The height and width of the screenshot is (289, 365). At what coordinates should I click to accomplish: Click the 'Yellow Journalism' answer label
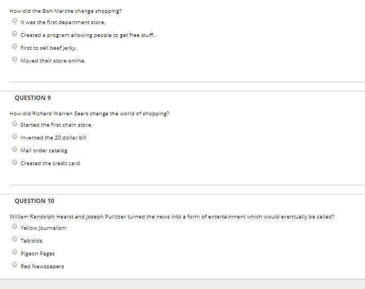point(43,228)
